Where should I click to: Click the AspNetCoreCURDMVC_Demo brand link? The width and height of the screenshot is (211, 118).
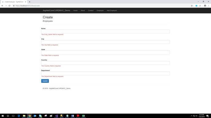click(56, 10)
